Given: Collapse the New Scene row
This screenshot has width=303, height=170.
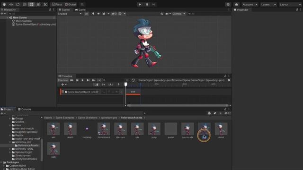Looking at the screenshot, I should point(8,17).
